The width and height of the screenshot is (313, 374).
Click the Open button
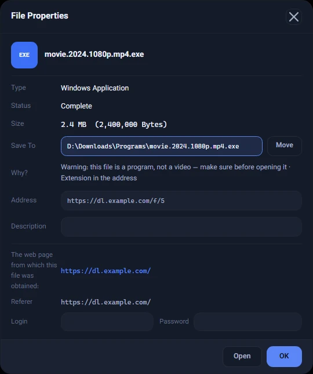242,356
